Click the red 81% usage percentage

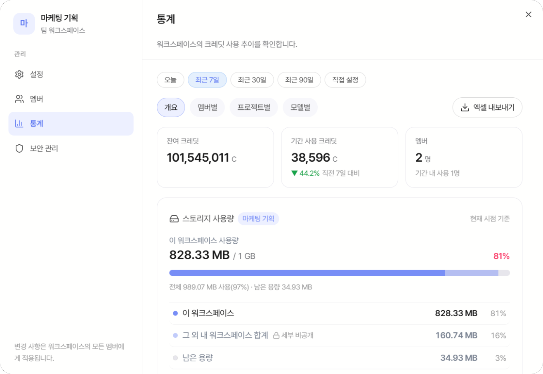pos(502,256)
